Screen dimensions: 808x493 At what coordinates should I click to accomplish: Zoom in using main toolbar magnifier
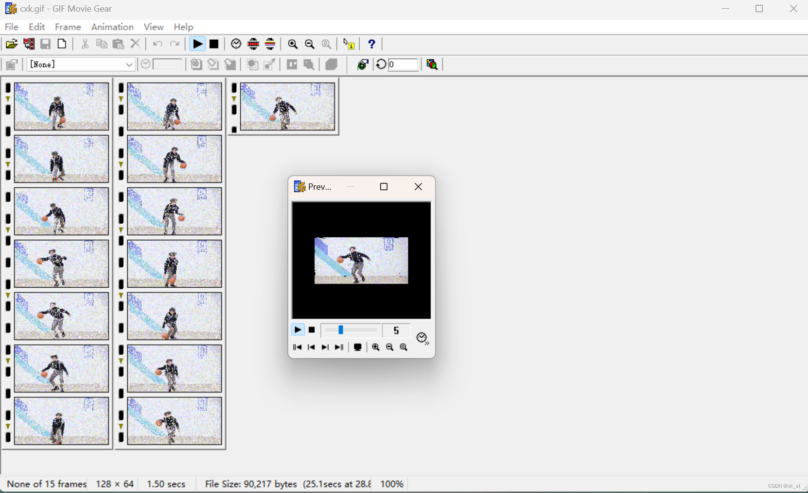click(293, 44)
